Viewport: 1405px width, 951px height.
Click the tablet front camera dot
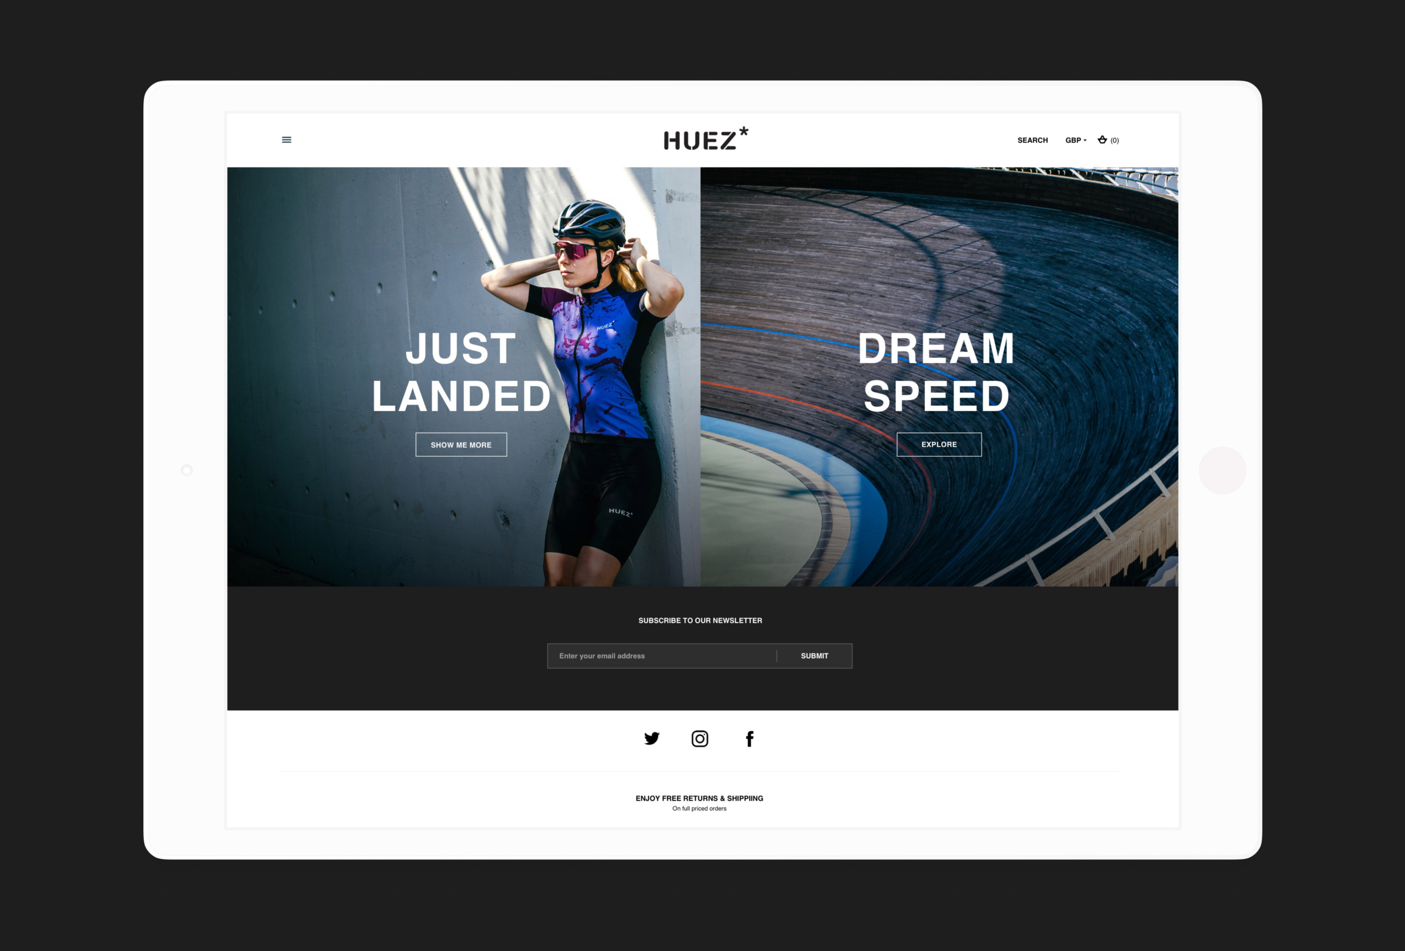pyautogui.click(x=187, y=470)
